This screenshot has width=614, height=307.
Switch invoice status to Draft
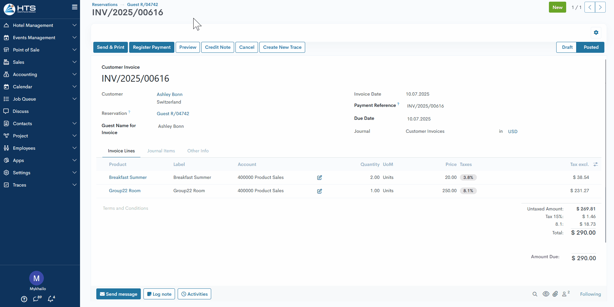click(567, 47)
